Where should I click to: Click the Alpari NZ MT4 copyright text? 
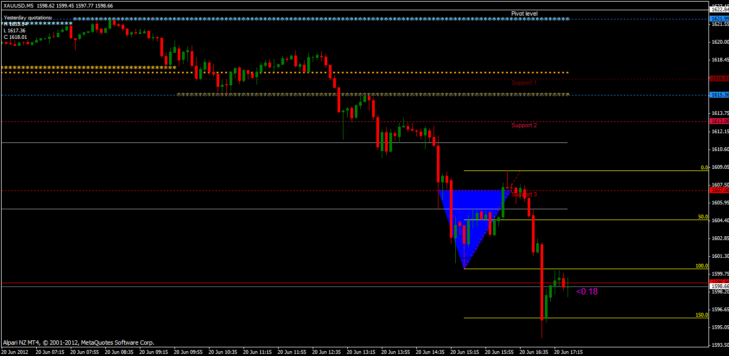click(x=78, y=343)
